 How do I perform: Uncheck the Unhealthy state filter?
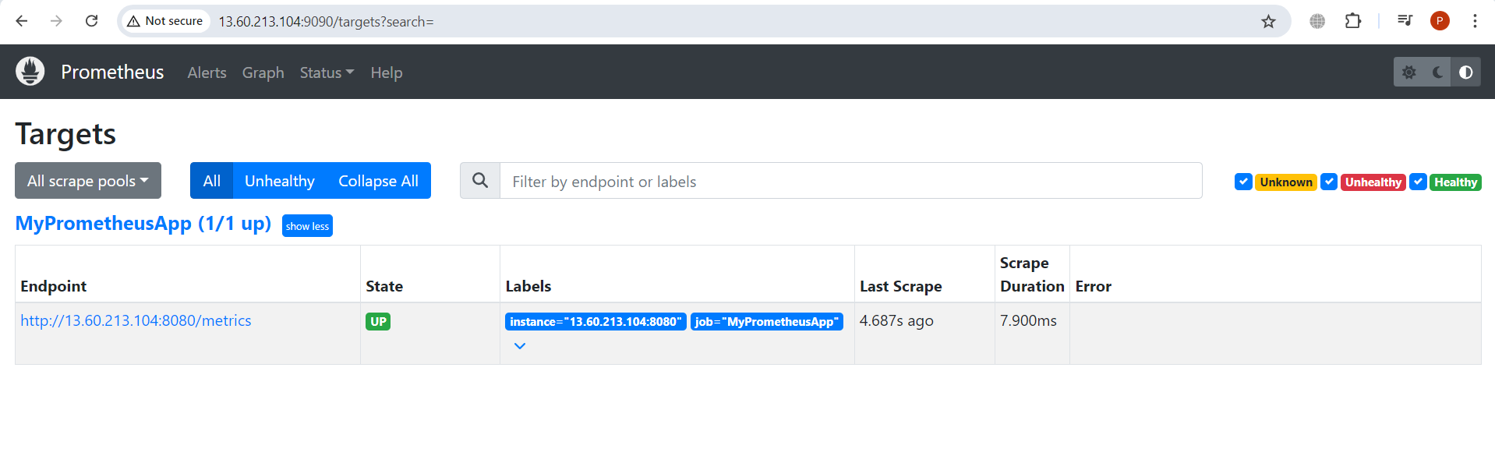[1329, 182]
